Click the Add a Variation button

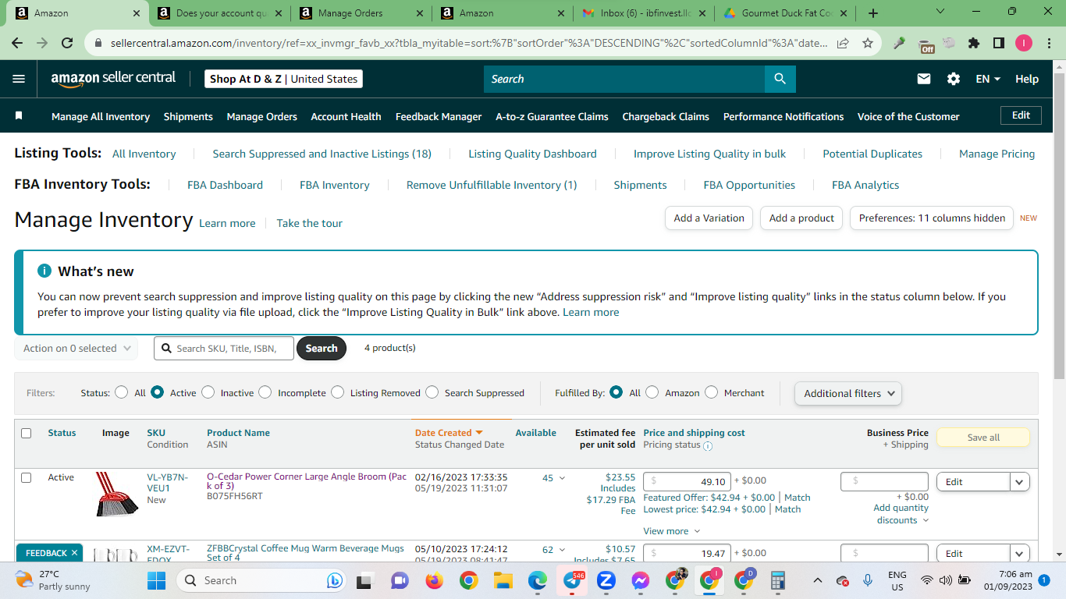(709, 218)
